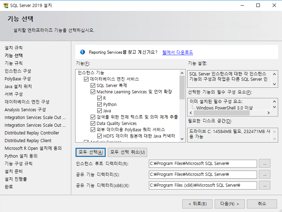Maximize the SQL Server 2019 설치 window

[x=258, y=5]
